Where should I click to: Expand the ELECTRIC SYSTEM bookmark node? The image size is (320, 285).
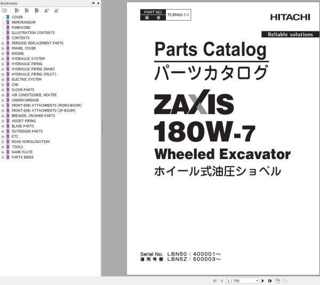[3, 80]
